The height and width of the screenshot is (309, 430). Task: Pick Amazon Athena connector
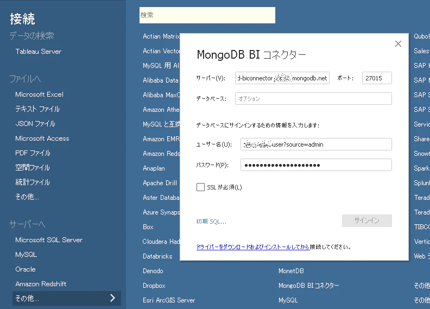coord(161,110)
